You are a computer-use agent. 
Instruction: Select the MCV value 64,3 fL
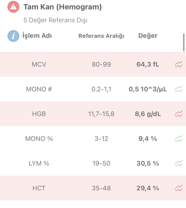tap(148, 64)
